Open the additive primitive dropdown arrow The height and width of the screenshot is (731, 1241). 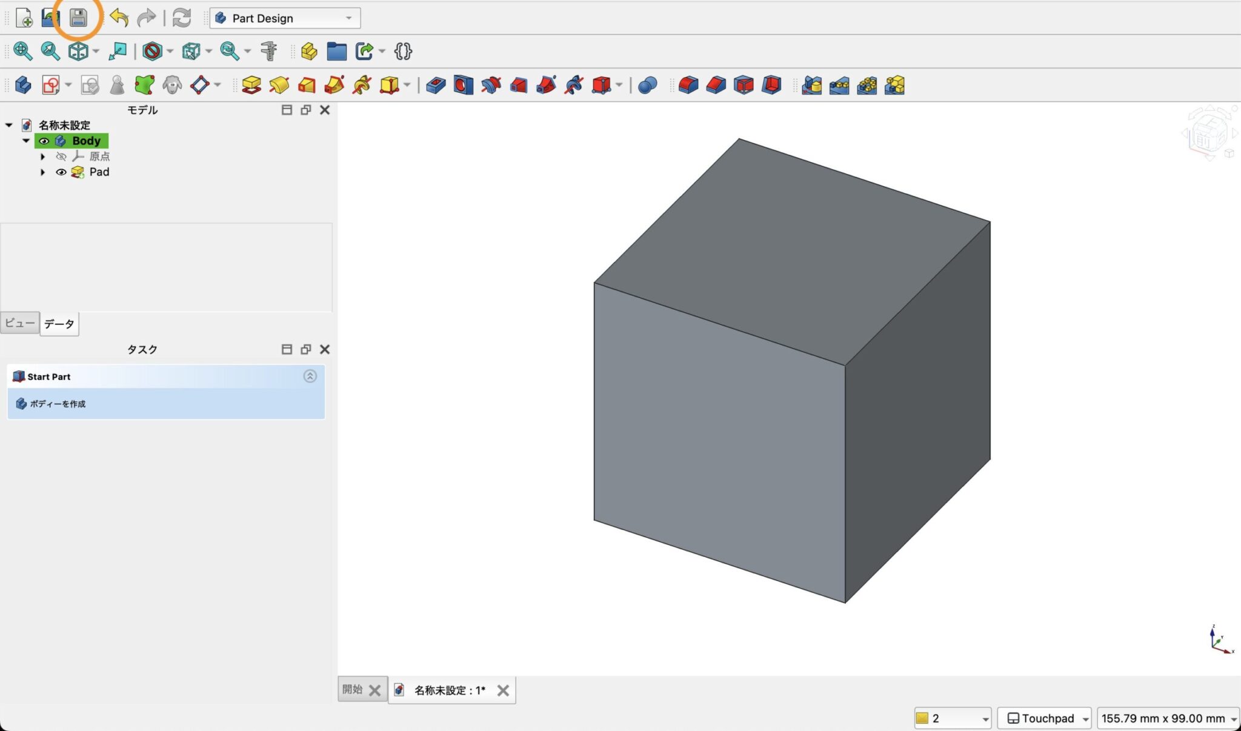coord(407,85)
